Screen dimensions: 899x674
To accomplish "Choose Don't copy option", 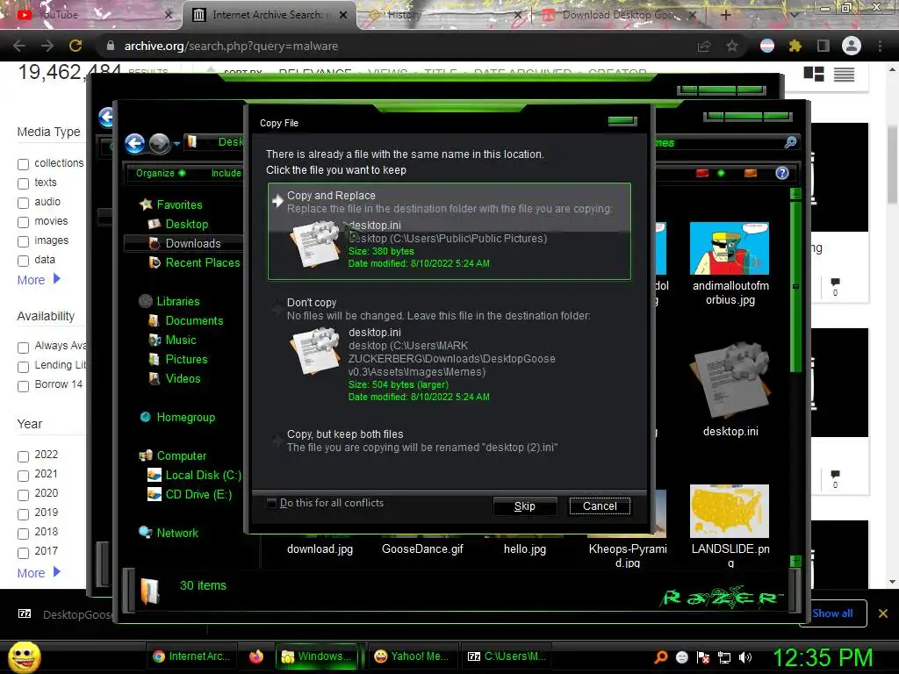I will click(x=449, y=349).
